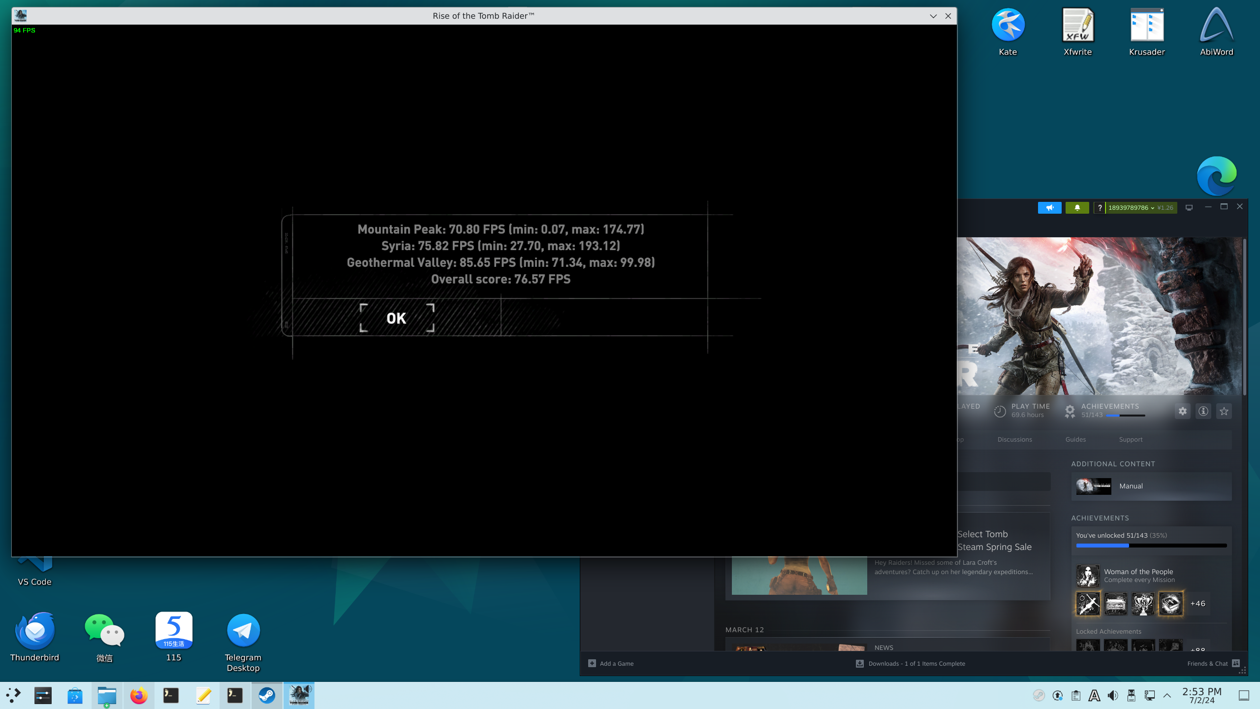
Task: Toggle the volume icon in system tray
Action: tap(1112, 695)
